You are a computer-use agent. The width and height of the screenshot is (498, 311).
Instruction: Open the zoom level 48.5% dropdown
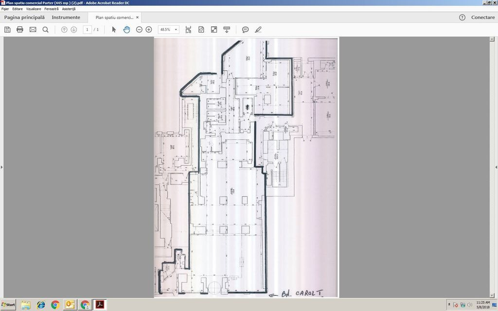click(x=176, y=30)
